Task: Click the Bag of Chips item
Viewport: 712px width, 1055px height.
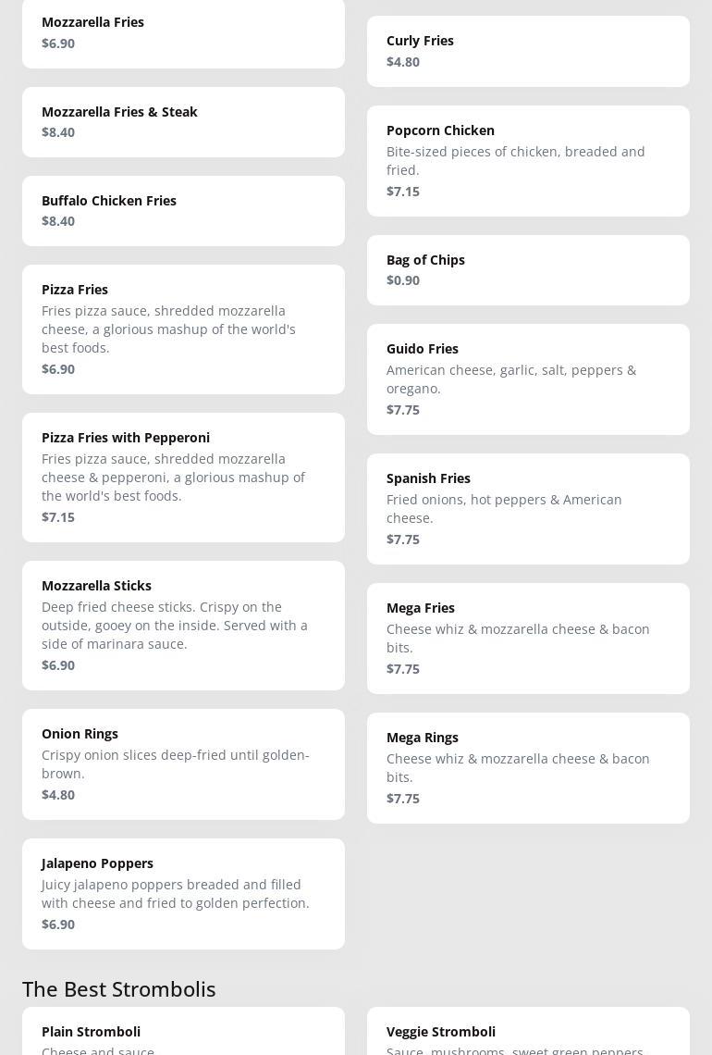Action: (x=529, y=270)
